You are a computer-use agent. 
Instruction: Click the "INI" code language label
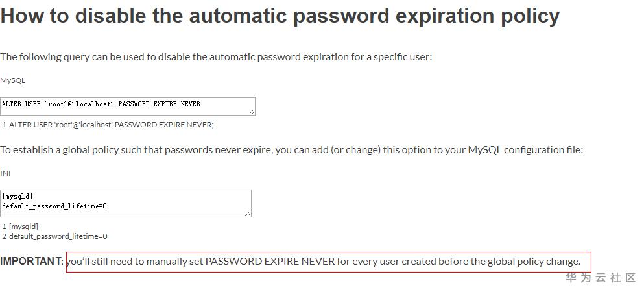[5, 173]
